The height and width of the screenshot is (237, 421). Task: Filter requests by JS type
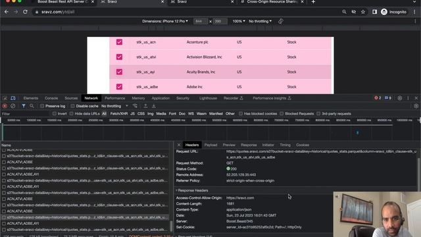(132, 114)
